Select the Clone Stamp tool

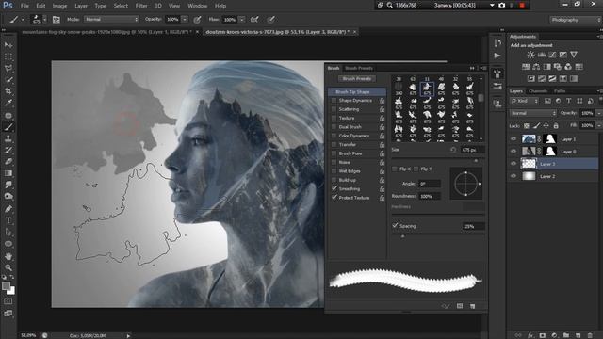tap(8, 138)
